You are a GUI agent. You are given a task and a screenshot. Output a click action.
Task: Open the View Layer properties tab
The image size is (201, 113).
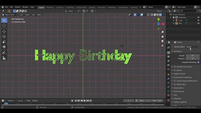tap(168, 61)
